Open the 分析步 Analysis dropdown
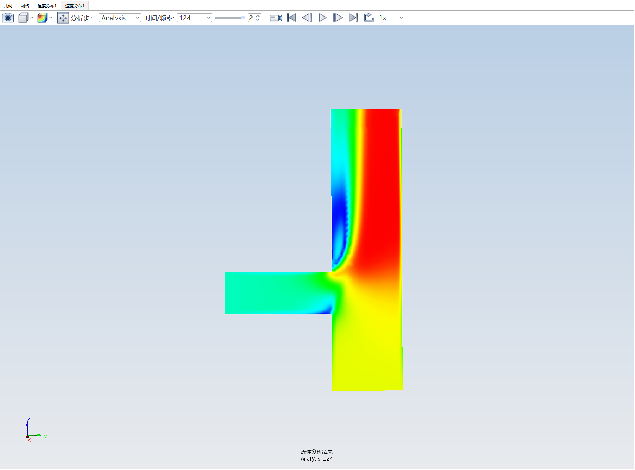Screen dimensions: 635x470 point(120,18)
